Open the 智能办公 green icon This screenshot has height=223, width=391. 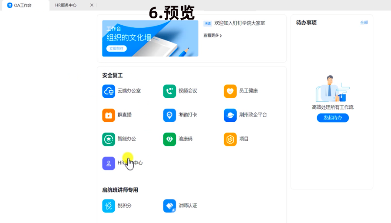109,139
